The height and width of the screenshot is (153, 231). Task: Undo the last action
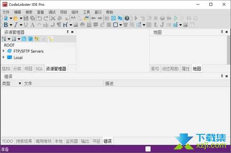(x=40, y=18)
